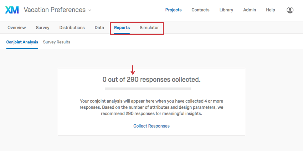Screen dimensions: 303x151
Task: Click the responses collected progress bar
Action: pyautogui.click(x=148, y=88)
